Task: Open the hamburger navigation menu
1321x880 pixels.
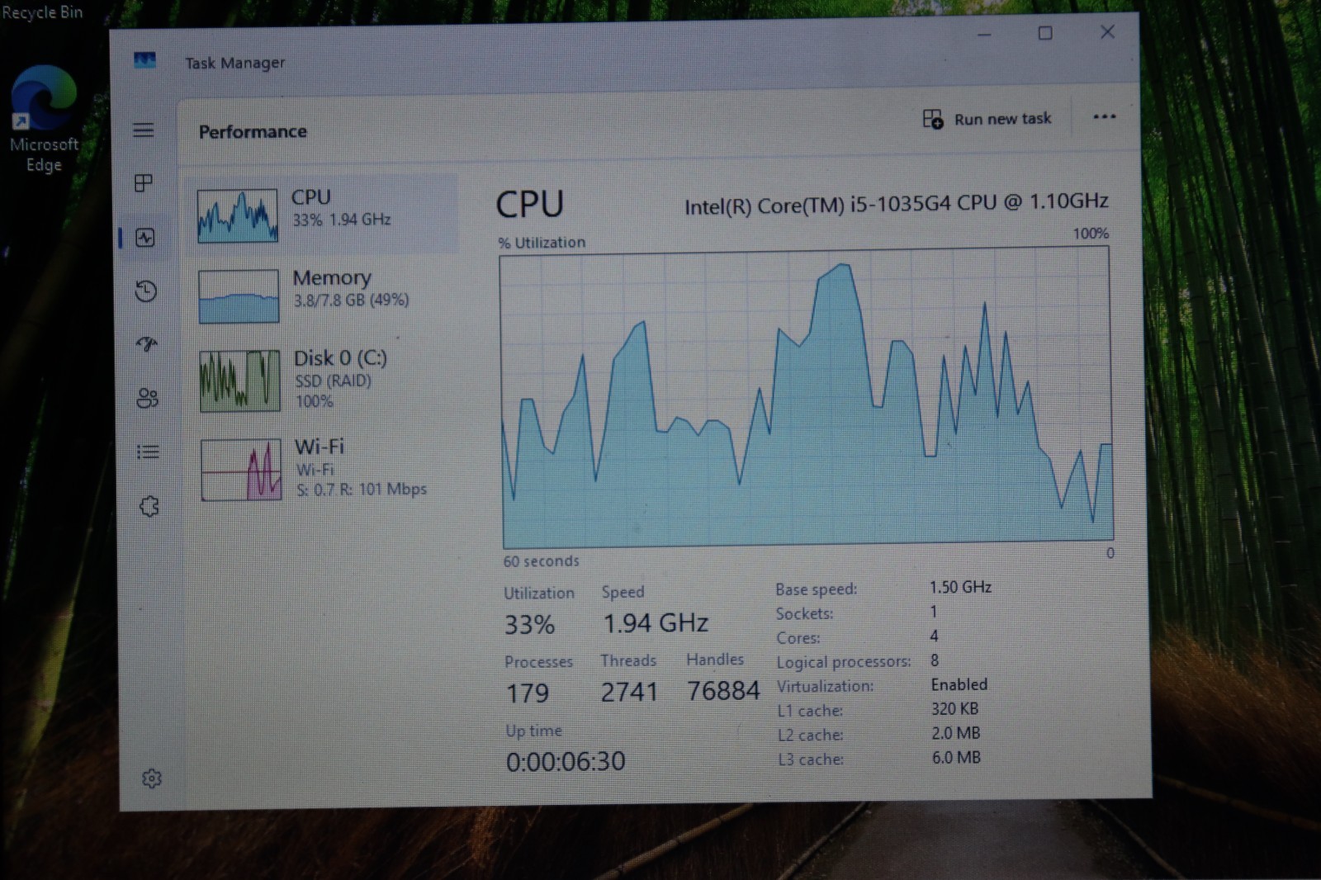Action: [x=144, y=130]
